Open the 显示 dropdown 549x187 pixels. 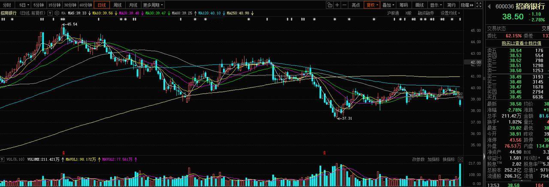click(436, 5)
